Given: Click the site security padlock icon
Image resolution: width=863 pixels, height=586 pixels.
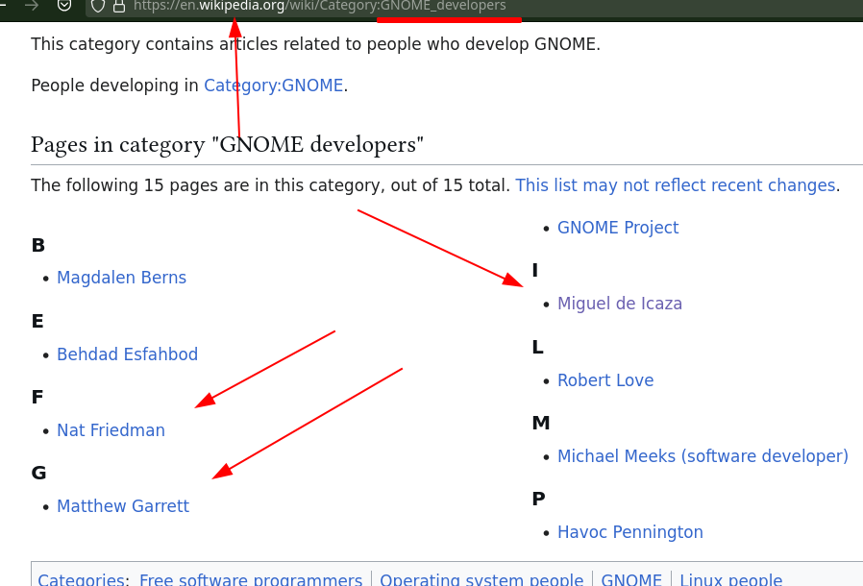Looking at the screenshot, I should coord(119,6).
